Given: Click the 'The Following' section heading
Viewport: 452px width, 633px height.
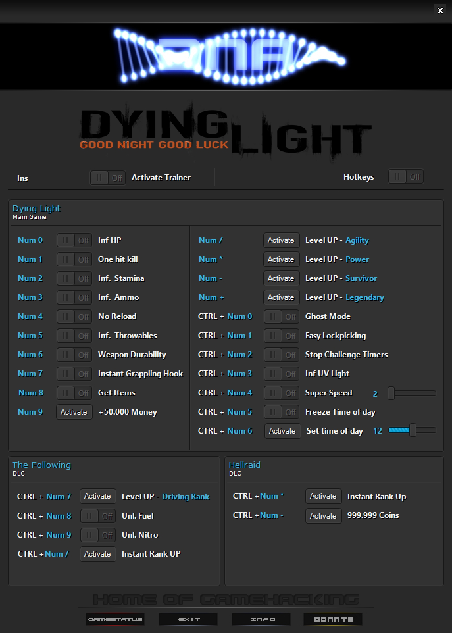Looking at the screenshot, I should [41, 465].
